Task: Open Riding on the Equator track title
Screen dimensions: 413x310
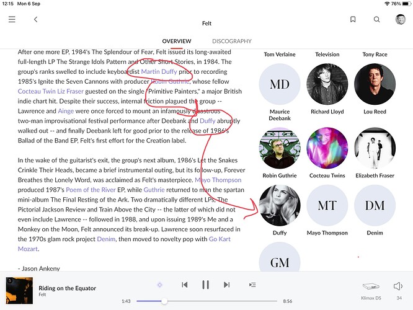Action: pyautogui.click(x=68, y=288)
